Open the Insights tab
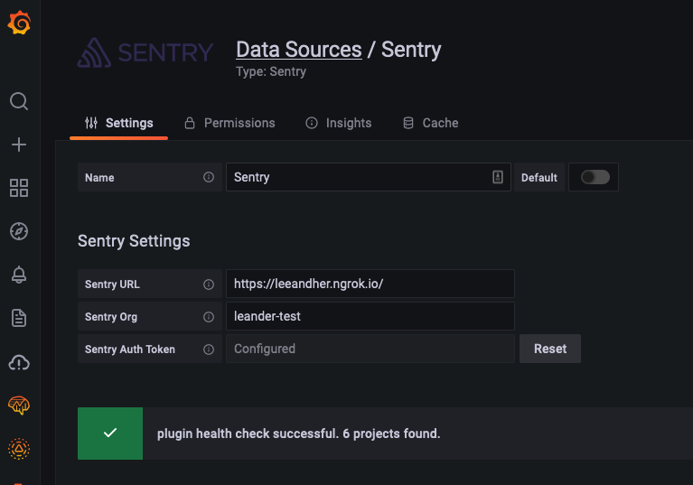693x485 pixels. [338, 123]
